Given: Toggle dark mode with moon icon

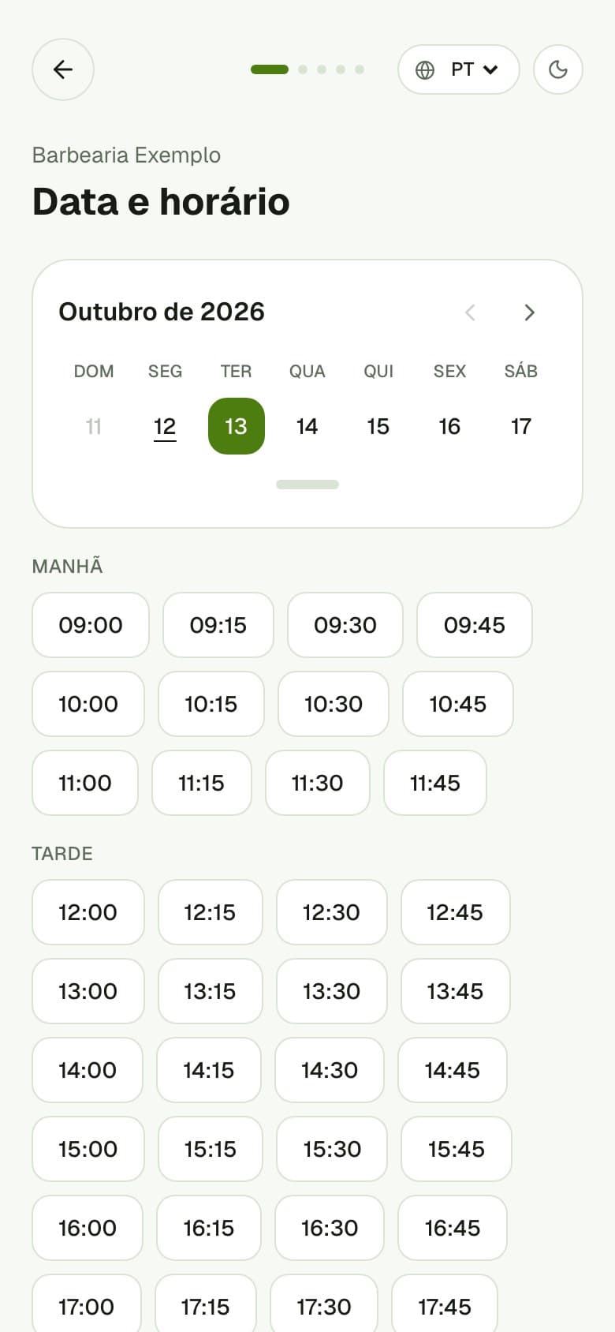Looking at the screenshot, I should coord(558,69).
